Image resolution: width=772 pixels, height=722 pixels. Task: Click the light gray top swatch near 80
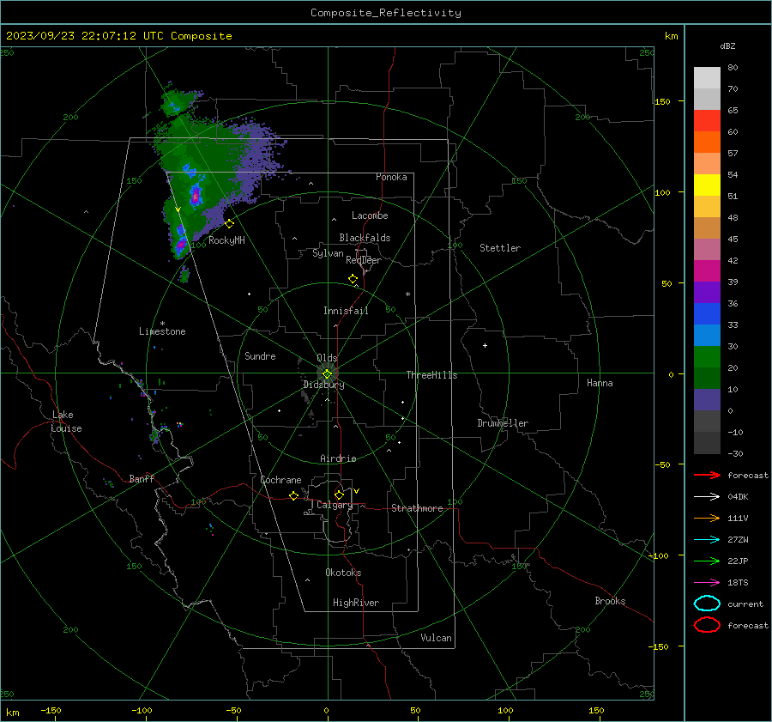(707, 78)
